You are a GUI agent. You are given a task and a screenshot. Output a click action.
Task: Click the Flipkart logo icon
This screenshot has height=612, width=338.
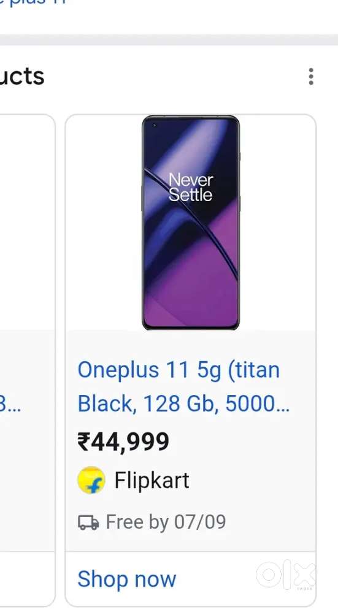click(91, 480)
